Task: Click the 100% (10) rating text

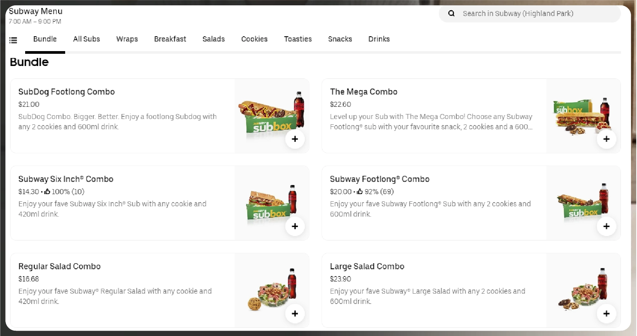Action: 68,192
